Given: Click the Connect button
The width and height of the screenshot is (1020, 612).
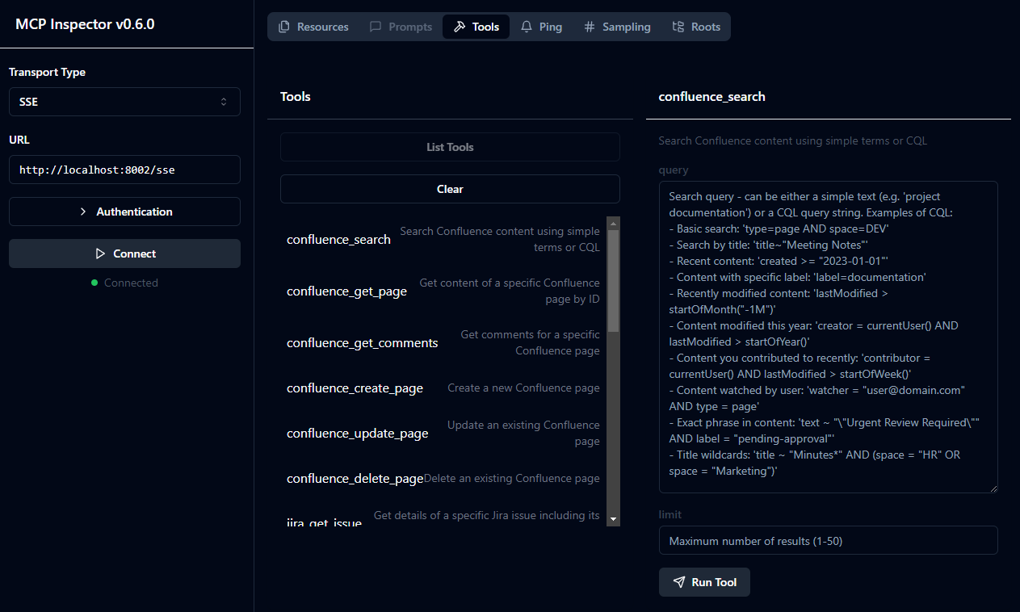Looking at the screenshot, I should coord(124,254).
